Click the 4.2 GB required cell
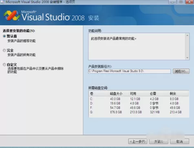 (x=154, y=99)
